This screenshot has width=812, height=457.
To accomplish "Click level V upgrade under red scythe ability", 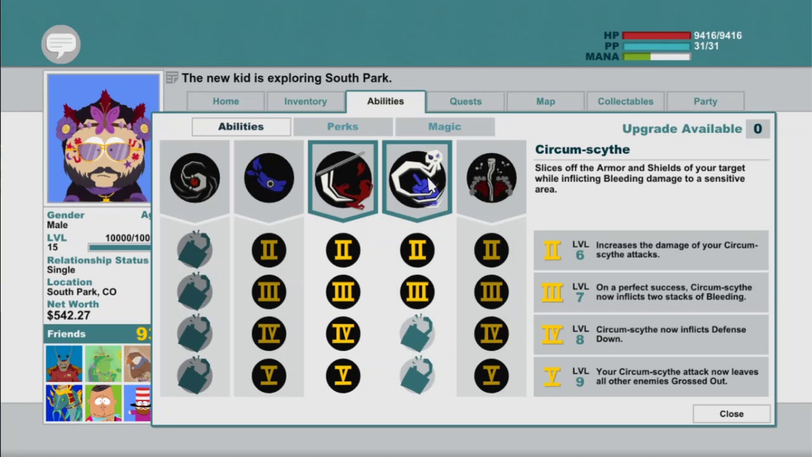I will coord(343,376).
